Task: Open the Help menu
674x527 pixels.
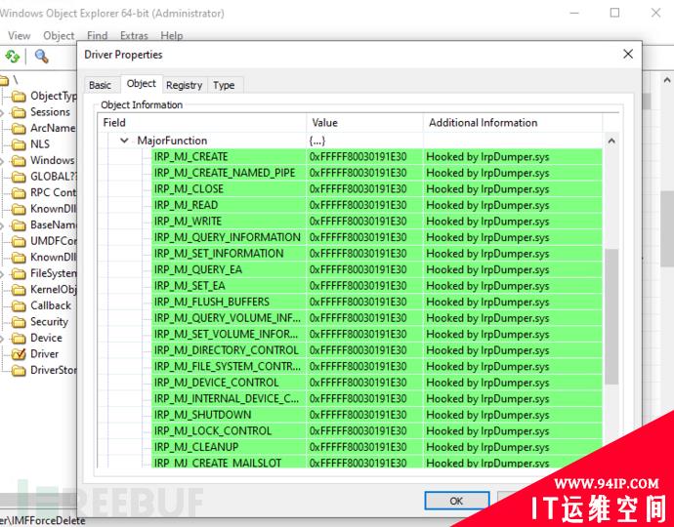Action: [x=172, y=36]
